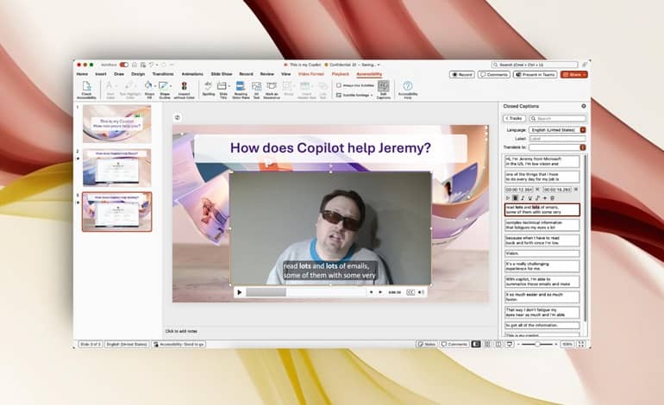Click the Check Accessibility icon
This screenshot has height=405, width=664.
[86, 87]
